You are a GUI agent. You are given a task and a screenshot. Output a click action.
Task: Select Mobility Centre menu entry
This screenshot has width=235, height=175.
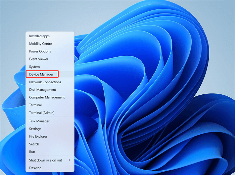[40, 44]
